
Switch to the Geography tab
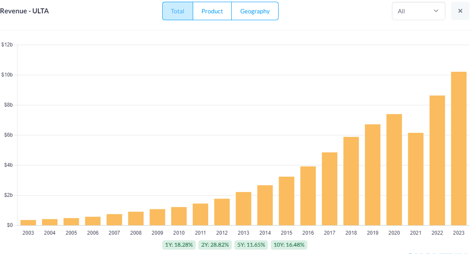click(x=255, y=11)
